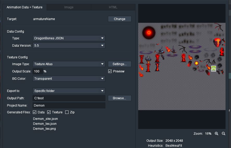Viewport: 231px width, 148px height.
Task: Open texture atlas Settings...
Action: (119, 64)
